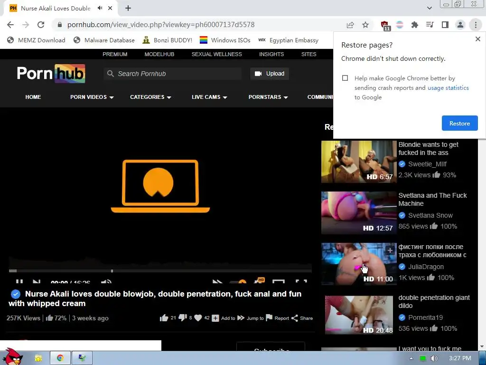Open the thumbnail with duration 20:48

click(x=359, y=315)
